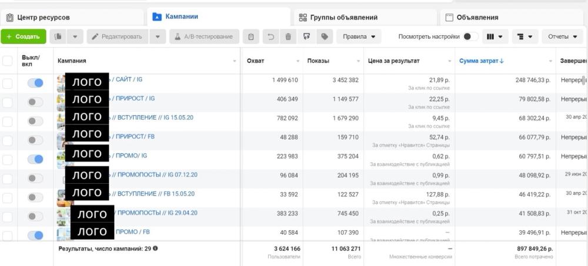Turn off the ПРОМО/ IG campaign toggle
This screenshot has width=588, height=266.
click(35, 159)
